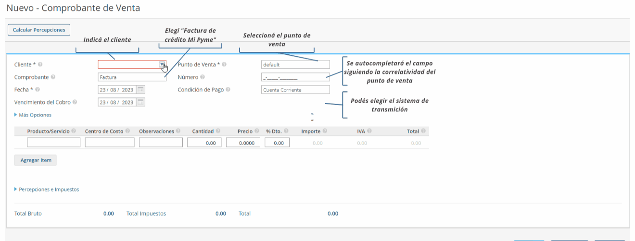This screenshot has width=635, height=241.
Task: Open Punto de Venta field showing default
Action: coord(295,64)
